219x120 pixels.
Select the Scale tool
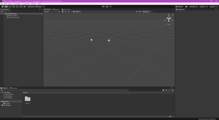pos(13,7)
